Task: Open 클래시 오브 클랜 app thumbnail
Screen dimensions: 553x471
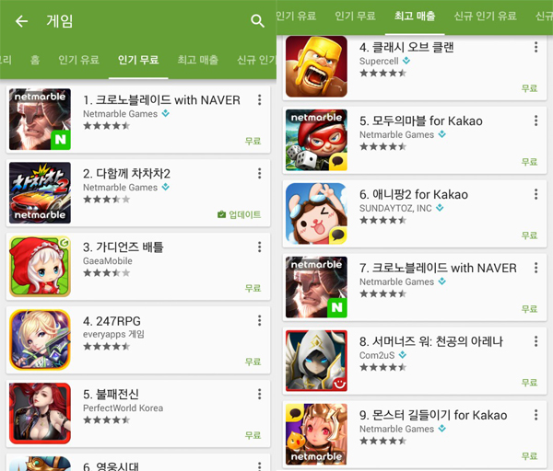Action: 316,66
